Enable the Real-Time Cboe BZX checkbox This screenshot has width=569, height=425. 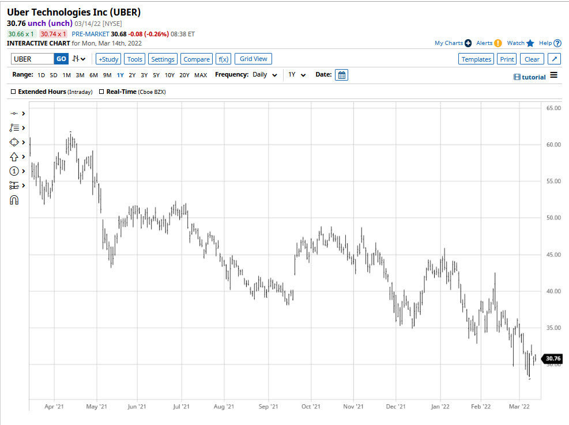(x=101, y=92)
